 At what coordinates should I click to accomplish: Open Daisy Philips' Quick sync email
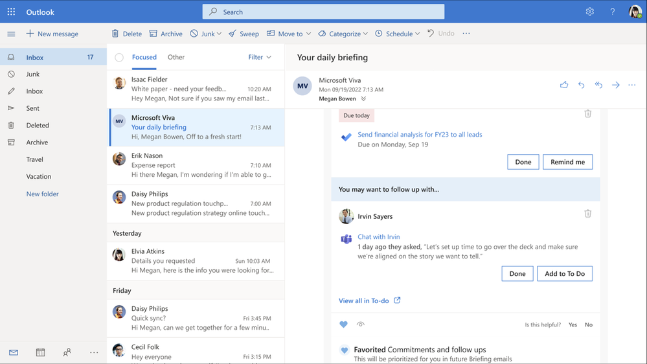pyautogui.click(x=196, y=318)
